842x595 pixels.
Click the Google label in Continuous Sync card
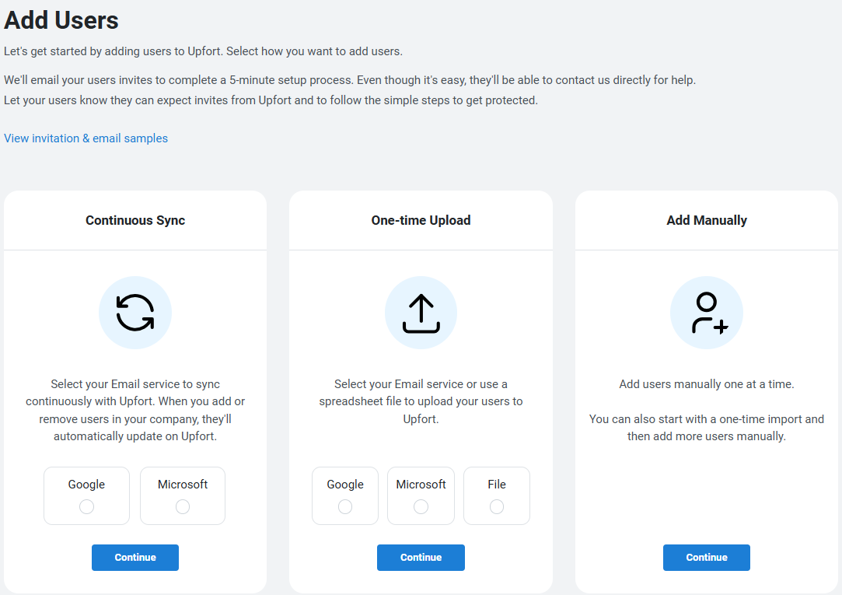coord(86,485)
